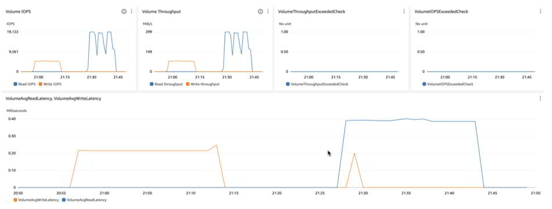This screenshot has width=552, height=209.
Task: Open info icon on Volume IOPS widget
Action: (x=124, y=12)
